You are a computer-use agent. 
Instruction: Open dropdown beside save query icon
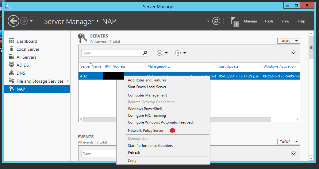[x=185, y=53]
